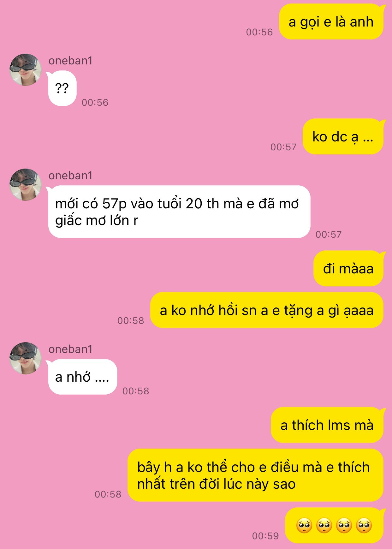This screenshot has width=392, height=549.
Task: Open oneban1 username above the 'a nhớ ....' bubble
Action: (x=70, y=349)
